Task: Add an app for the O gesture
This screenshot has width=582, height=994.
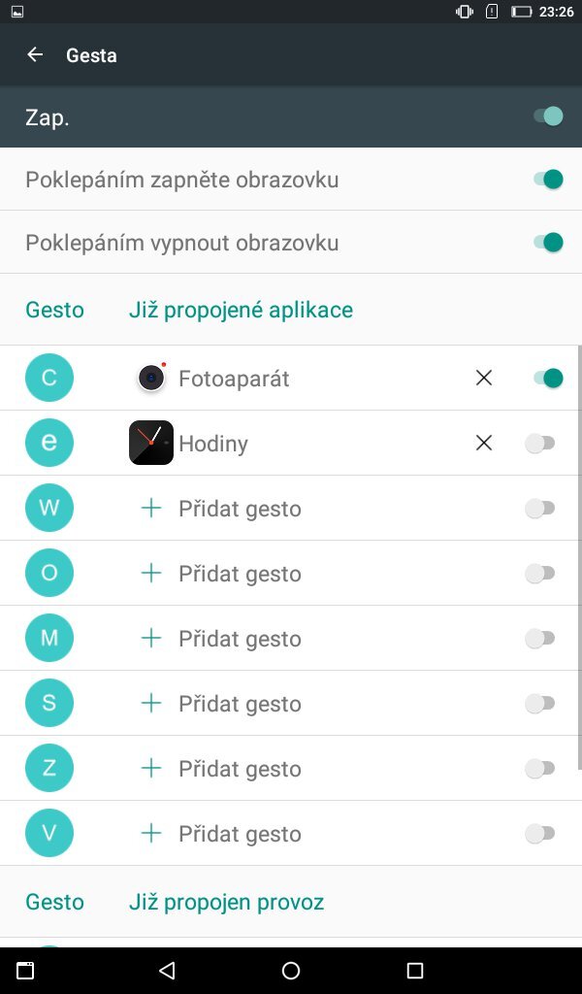Action: (x=240, y=574)
